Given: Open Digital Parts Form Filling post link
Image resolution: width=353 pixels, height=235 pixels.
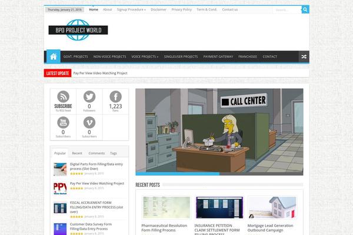Looking at the screenshot, I should [96, 166].
